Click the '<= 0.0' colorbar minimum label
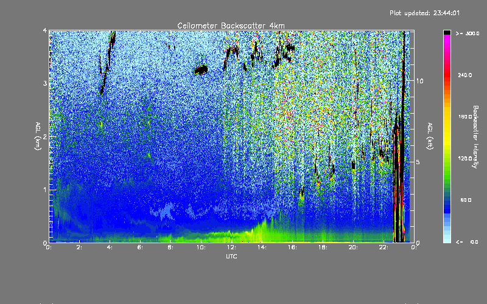This screenshot has width=487, height=304. coord(467,242)
